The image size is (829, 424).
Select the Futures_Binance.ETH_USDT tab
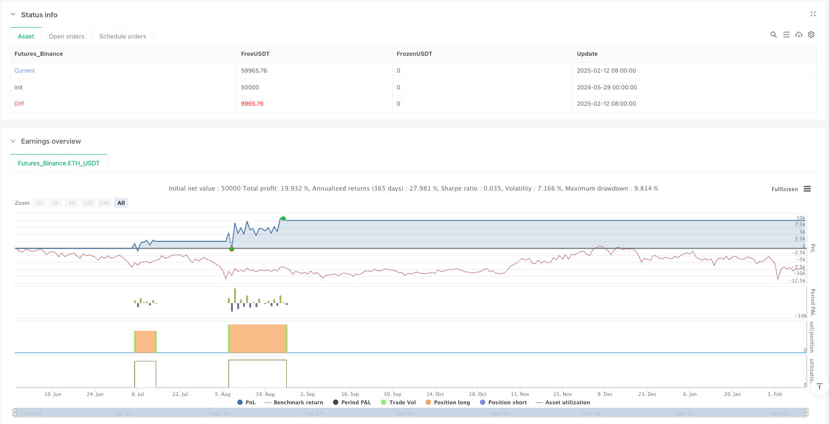59,163
